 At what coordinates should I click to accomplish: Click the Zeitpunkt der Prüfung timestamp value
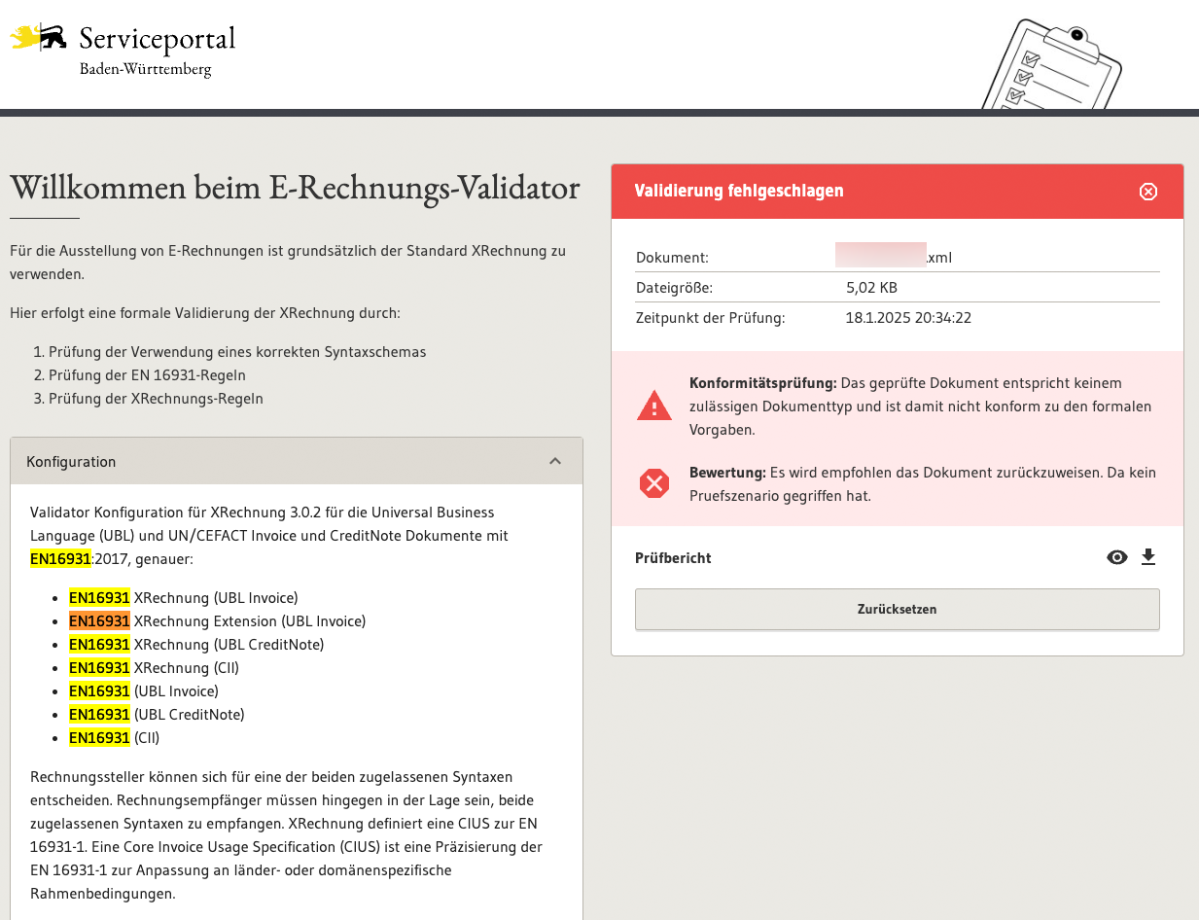[908, 318]
